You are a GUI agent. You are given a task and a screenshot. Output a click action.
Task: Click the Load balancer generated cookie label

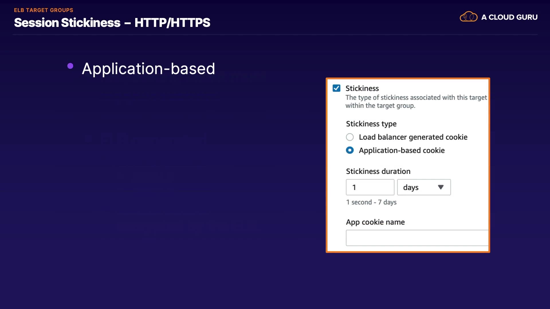[413, 137]
